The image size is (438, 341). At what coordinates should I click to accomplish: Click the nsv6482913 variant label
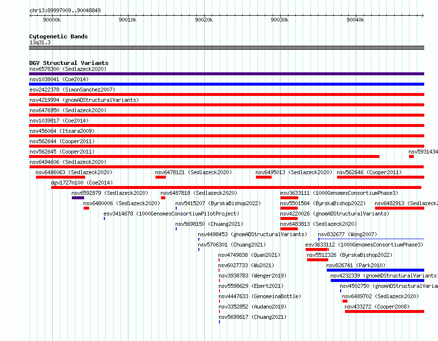(x=406, y=203)
